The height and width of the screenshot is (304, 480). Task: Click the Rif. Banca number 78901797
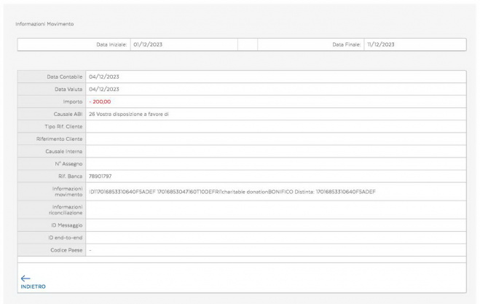point(101,176)
